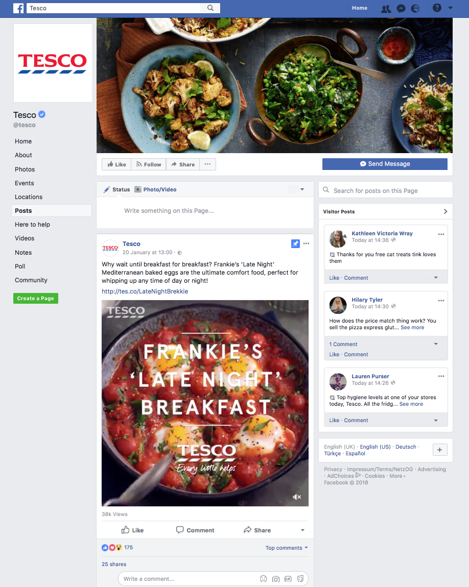Open the Top comments dropdown
This screenshot has width=469, height=587.
click(x=287, y=548)
